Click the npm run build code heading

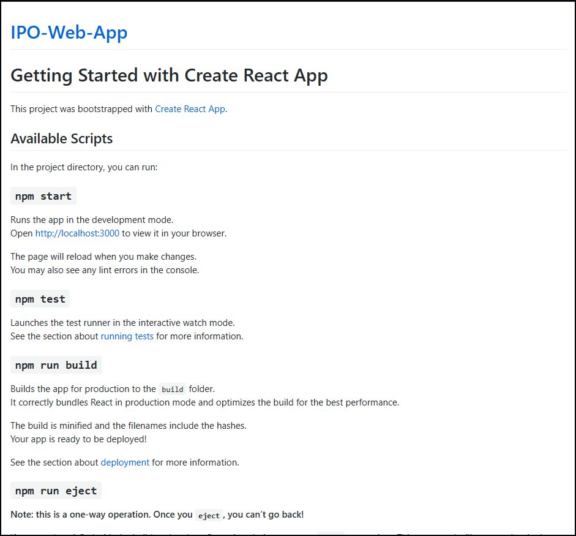click(x=56, y=365)
